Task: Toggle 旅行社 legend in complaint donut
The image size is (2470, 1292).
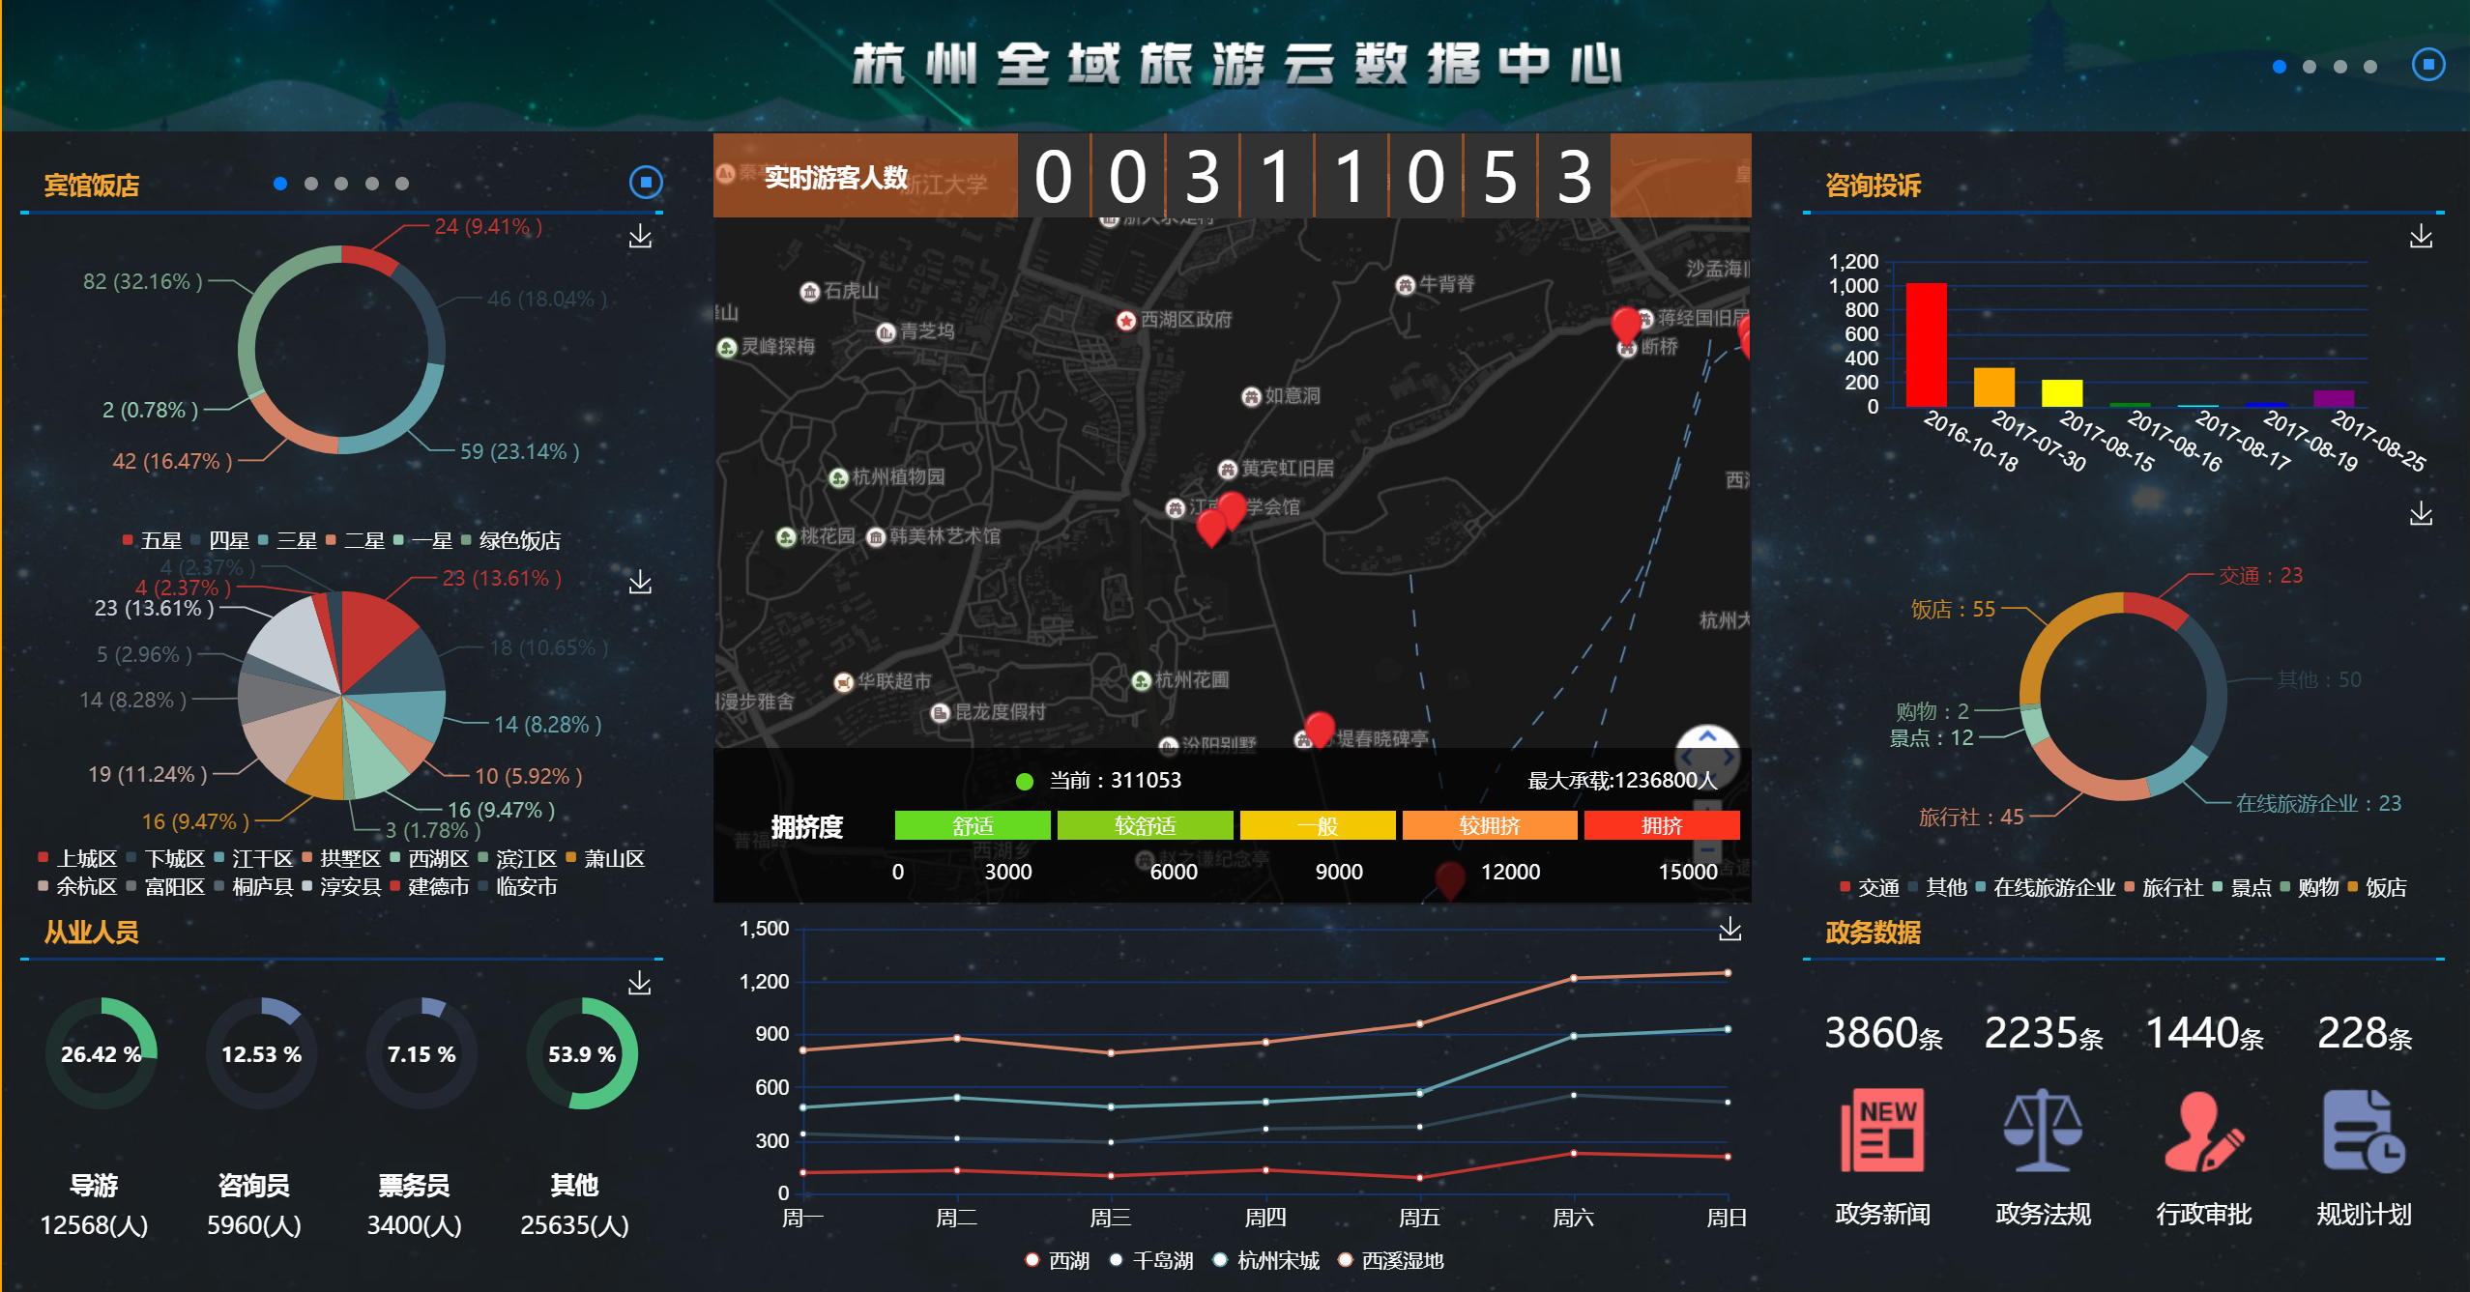Action: [2164, 887]
